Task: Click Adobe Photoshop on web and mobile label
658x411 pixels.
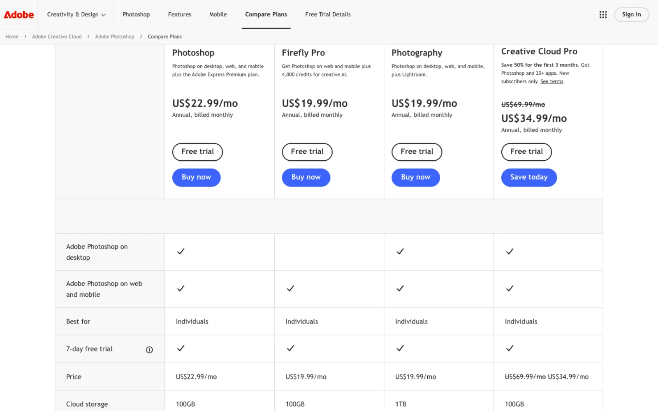Action: click(104, 289)
